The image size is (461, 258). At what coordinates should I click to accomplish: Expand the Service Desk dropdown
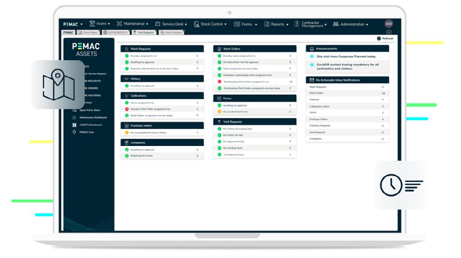pos(186,24)
